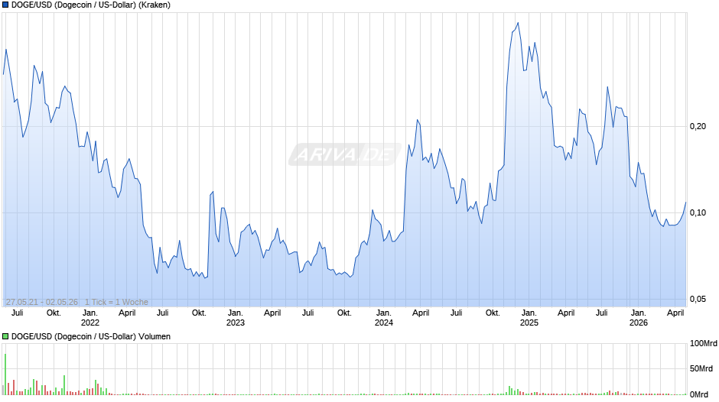Click the Jan. 2025 time axis label
Screen dimensions: 719x402
click(529, 318)
